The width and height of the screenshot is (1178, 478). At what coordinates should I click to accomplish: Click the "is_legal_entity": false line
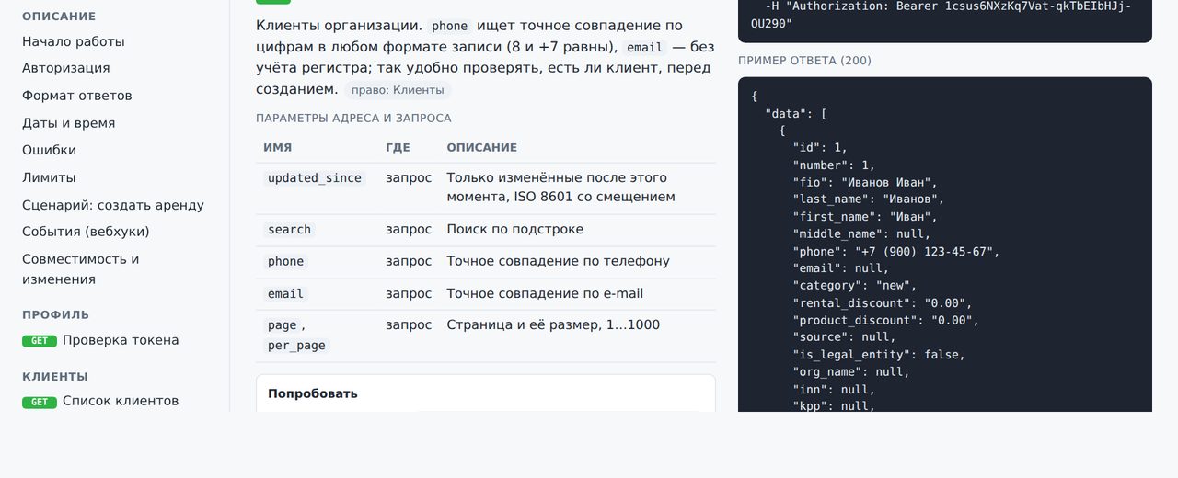click(x=879, y=354)
